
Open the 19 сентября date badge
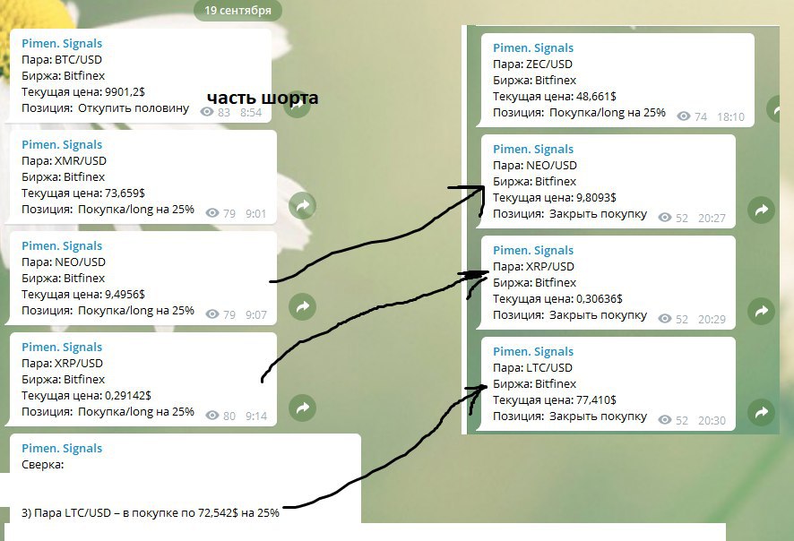(237, 10)
